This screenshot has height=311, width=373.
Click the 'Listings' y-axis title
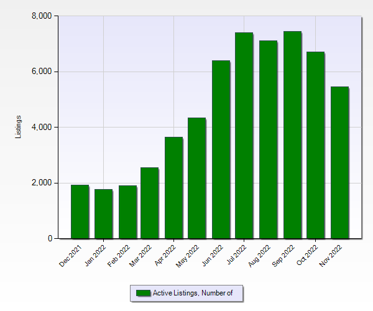(x=19, y=127)
